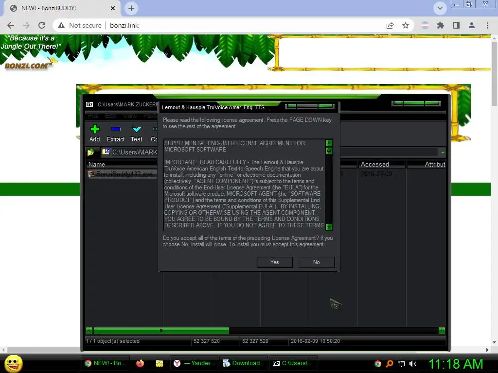Open the Chrome tab search dropdown
The height and width of the screenshot is (373, 498).
[440, 8]
